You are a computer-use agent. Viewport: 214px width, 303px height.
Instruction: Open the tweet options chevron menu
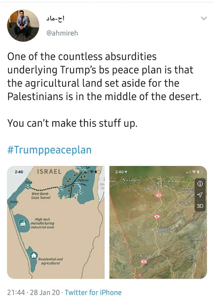tap(204, 19)
